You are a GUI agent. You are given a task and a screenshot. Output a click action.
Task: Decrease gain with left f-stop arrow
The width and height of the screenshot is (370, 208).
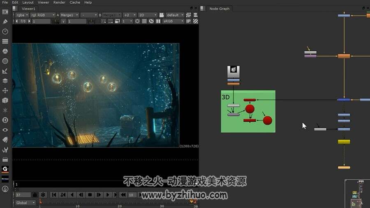pyautogui.click(x=16, y=21)
